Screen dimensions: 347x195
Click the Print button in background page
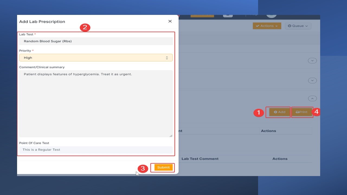[x=302, y=112]
